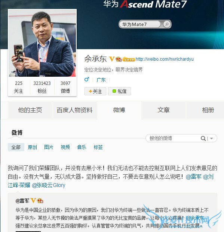Click the LV18 level badge
The height and width of the screenshot is (232, 224).
click(x=129, y=59)
